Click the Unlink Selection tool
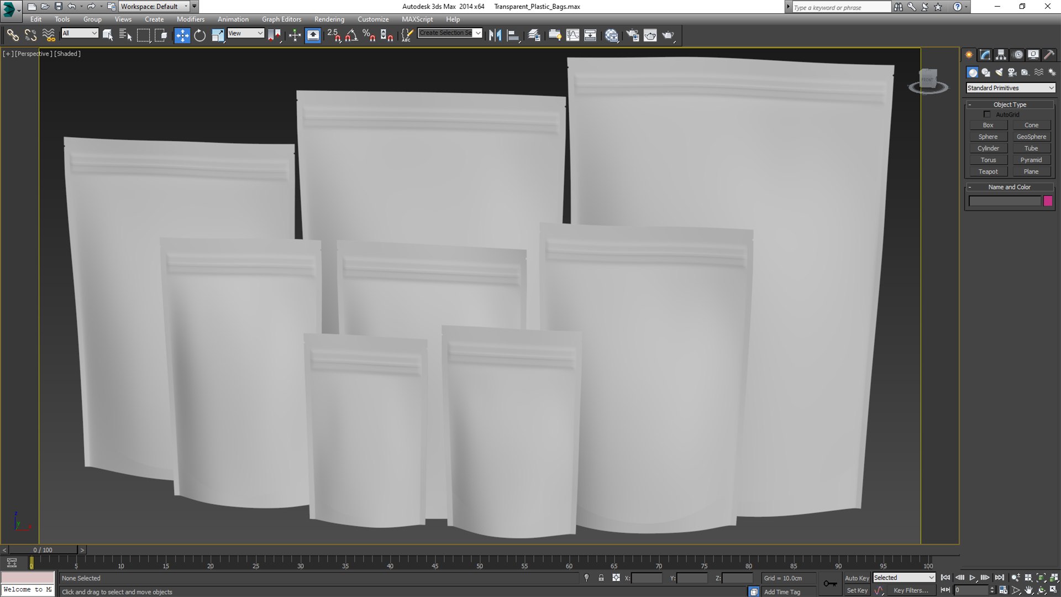This screenshot has height=597, width=1061. pos(30,35)
